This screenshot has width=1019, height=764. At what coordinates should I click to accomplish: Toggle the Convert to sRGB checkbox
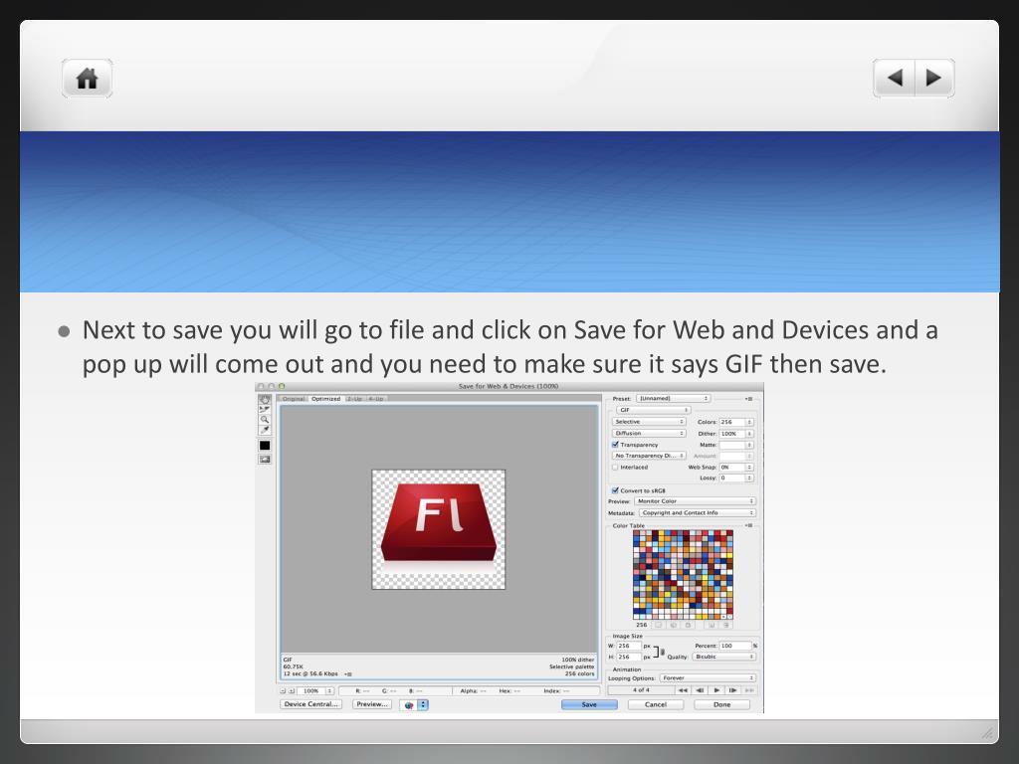(615, 490)
